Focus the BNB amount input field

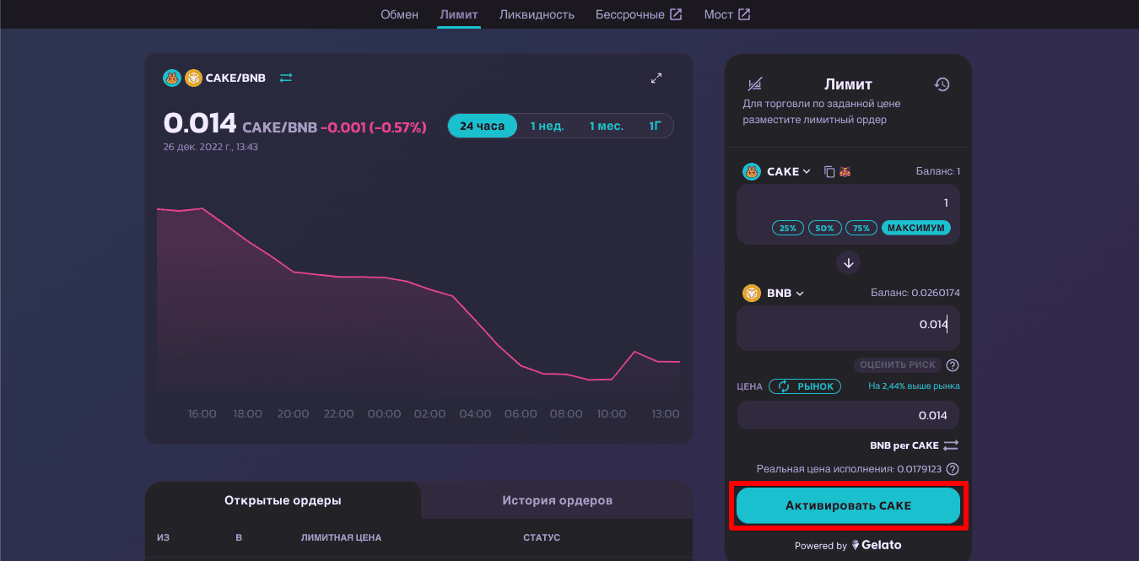click(x=849, y=328)
